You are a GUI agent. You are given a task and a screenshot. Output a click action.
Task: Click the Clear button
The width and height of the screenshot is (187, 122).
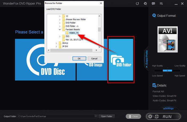pos(133,116)
